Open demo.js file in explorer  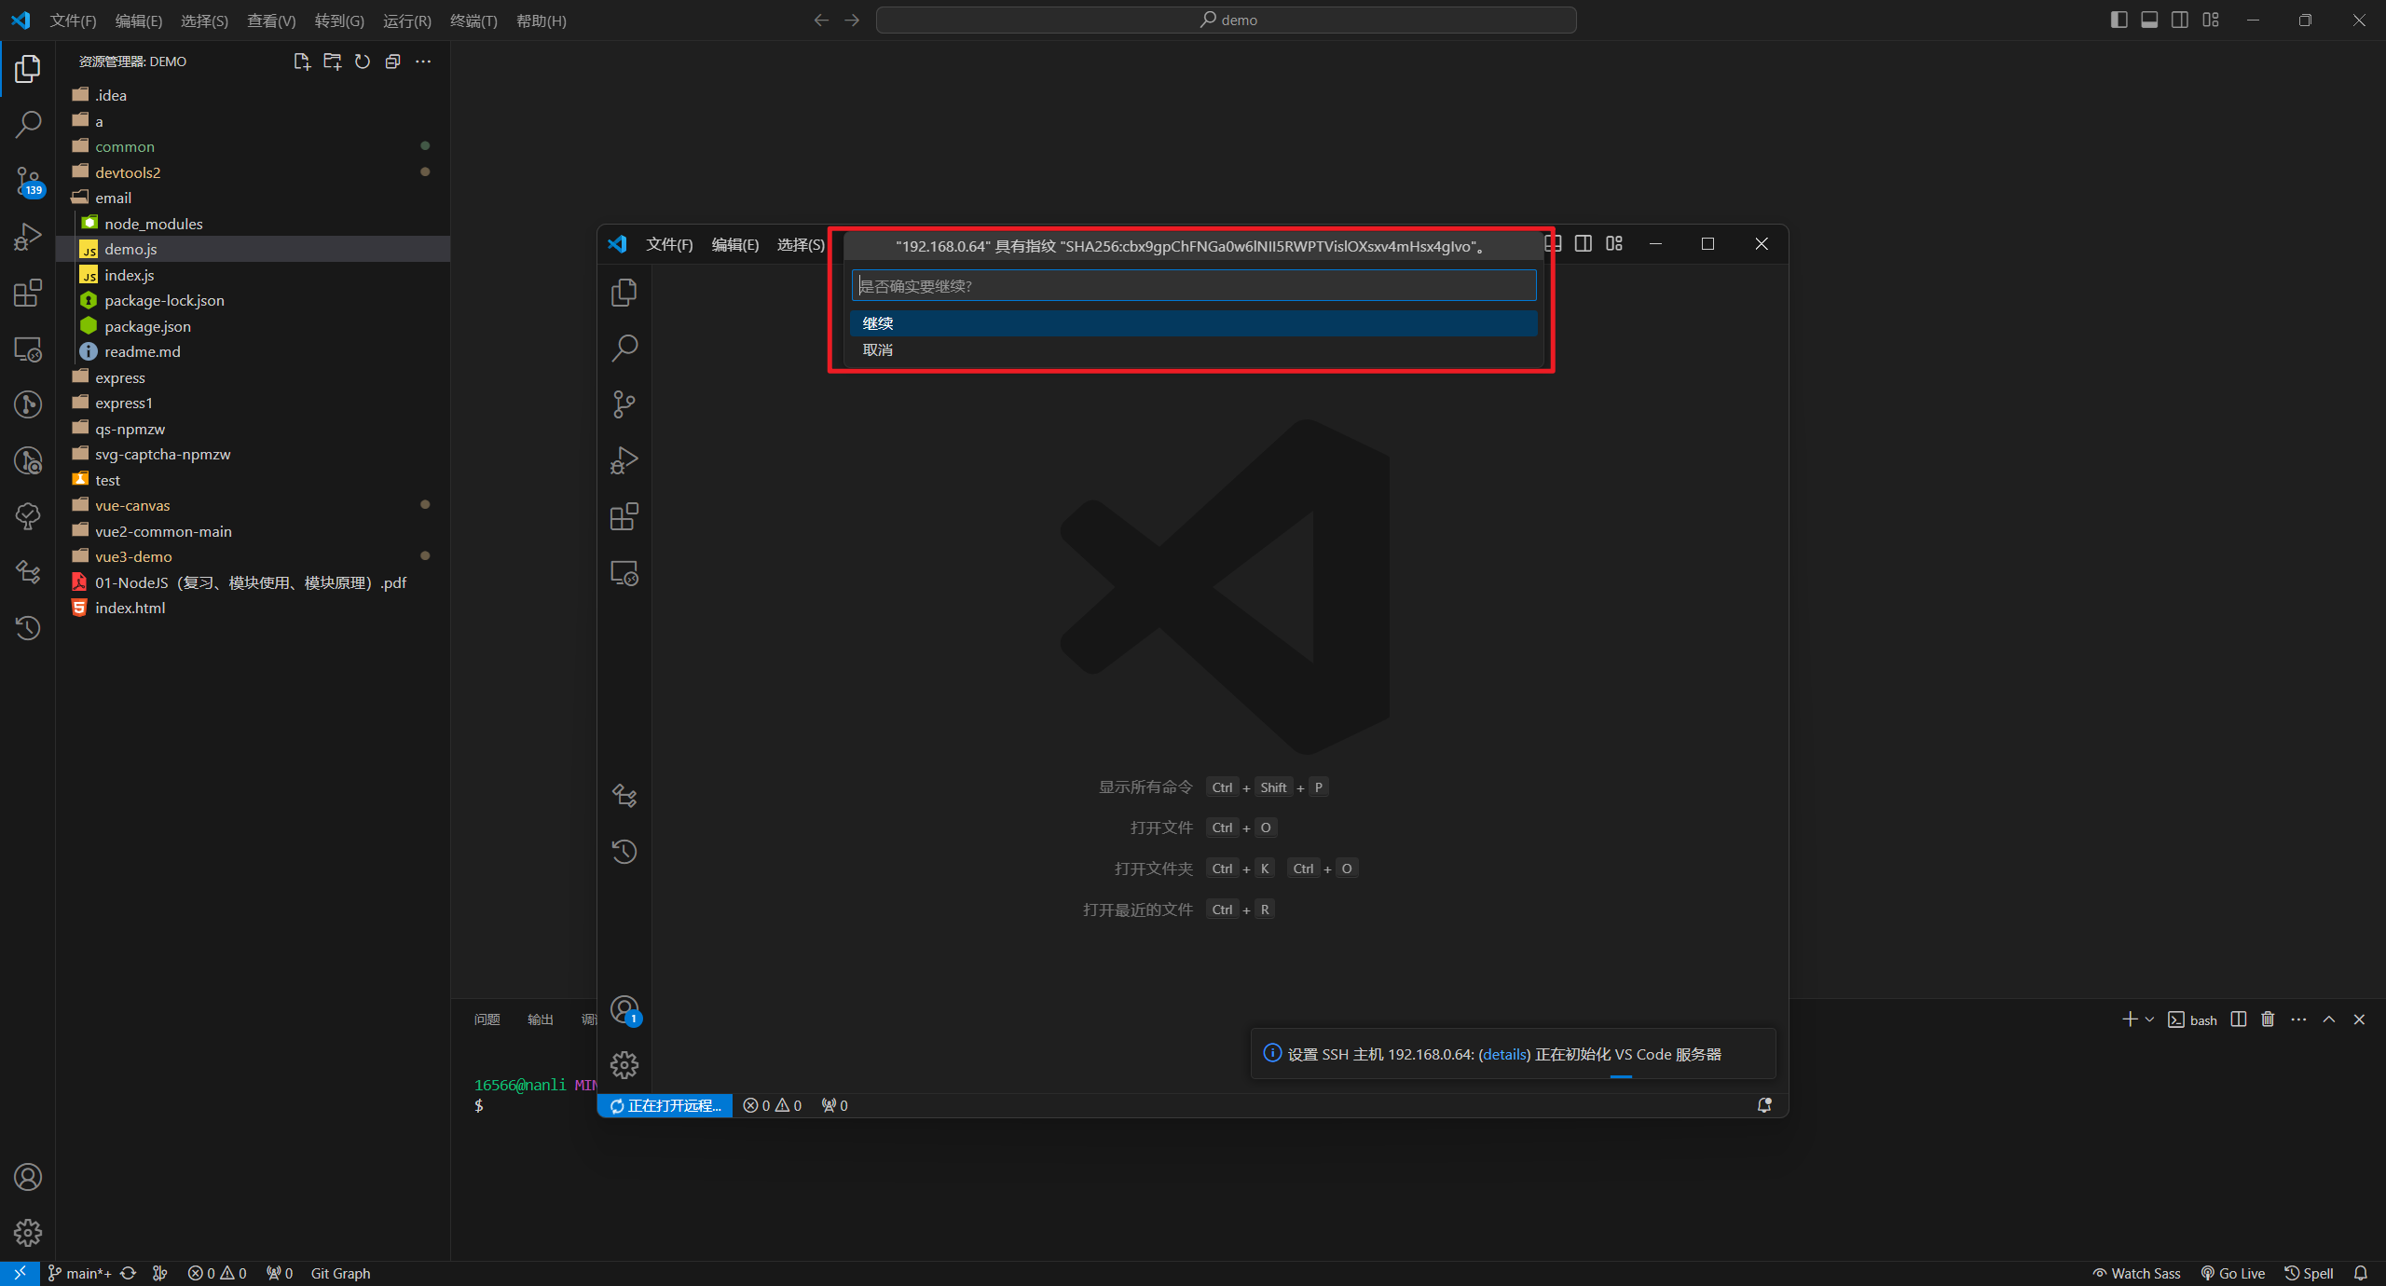[x=253, y=249]
